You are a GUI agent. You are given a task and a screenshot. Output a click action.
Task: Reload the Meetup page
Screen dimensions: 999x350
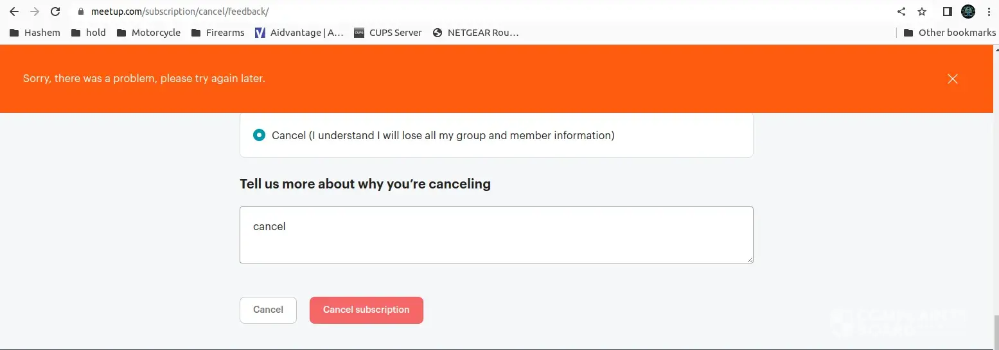coord(55,12)
